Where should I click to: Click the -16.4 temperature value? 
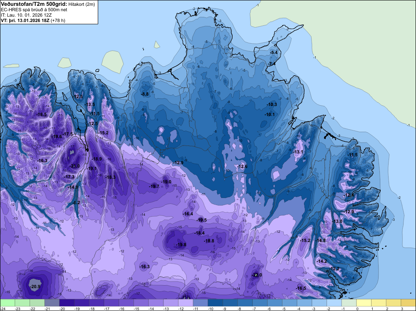188,214
